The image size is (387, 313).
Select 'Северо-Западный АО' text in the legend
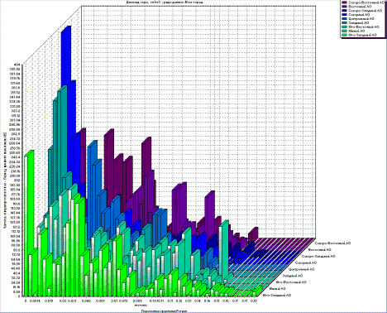pyautogui.click(x=365, y=11)
